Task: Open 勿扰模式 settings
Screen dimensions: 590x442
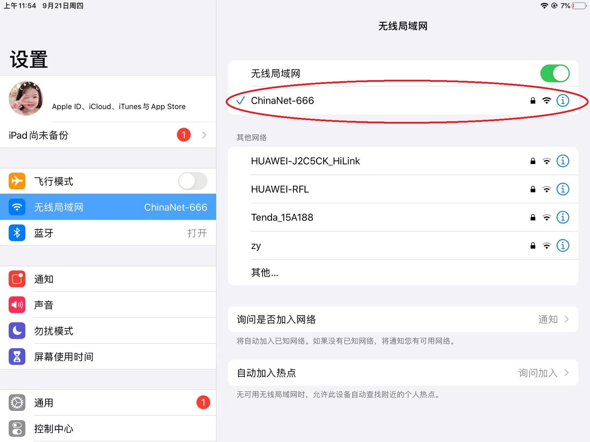Action: 108,331
